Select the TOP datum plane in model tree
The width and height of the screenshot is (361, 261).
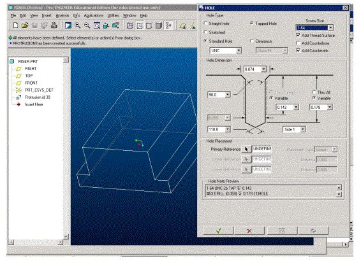[x=29, y=76]
